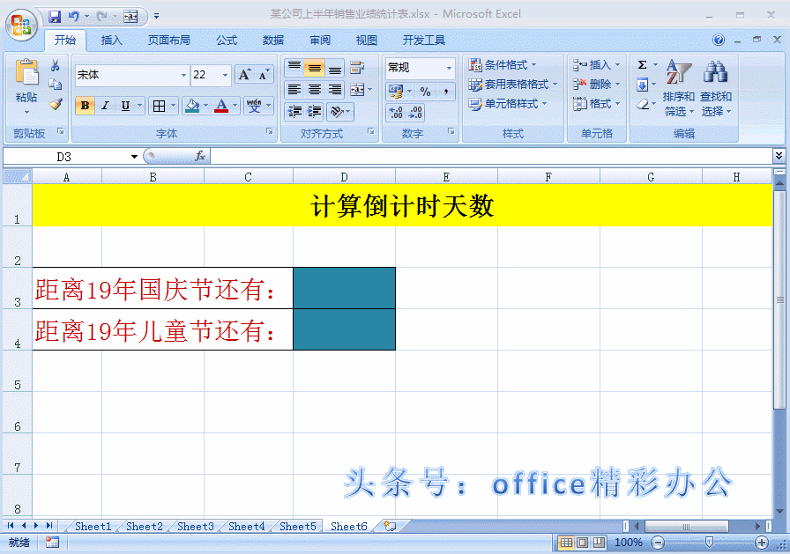Open text orientation options

tap(340, 111)
